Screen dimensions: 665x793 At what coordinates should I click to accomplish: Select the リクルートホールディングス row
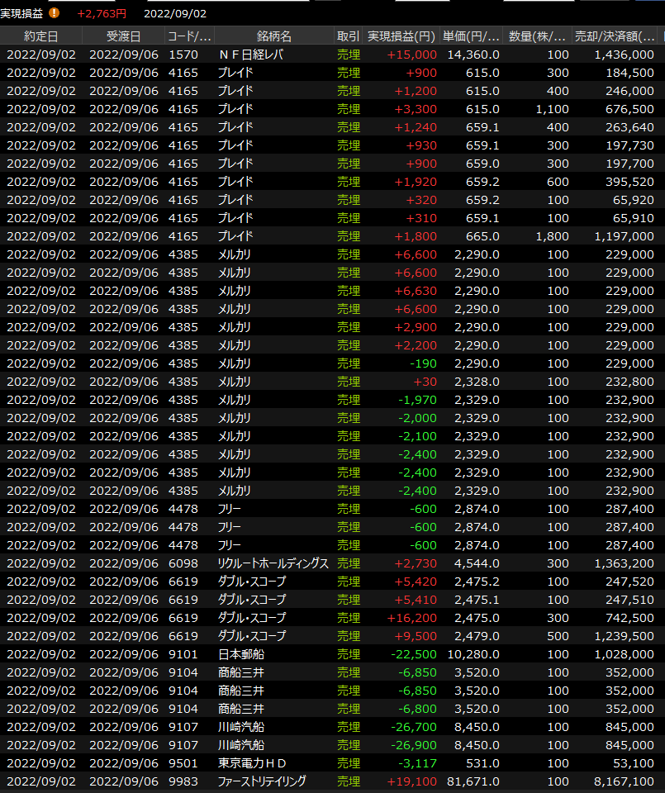click(x=273, y=563)
